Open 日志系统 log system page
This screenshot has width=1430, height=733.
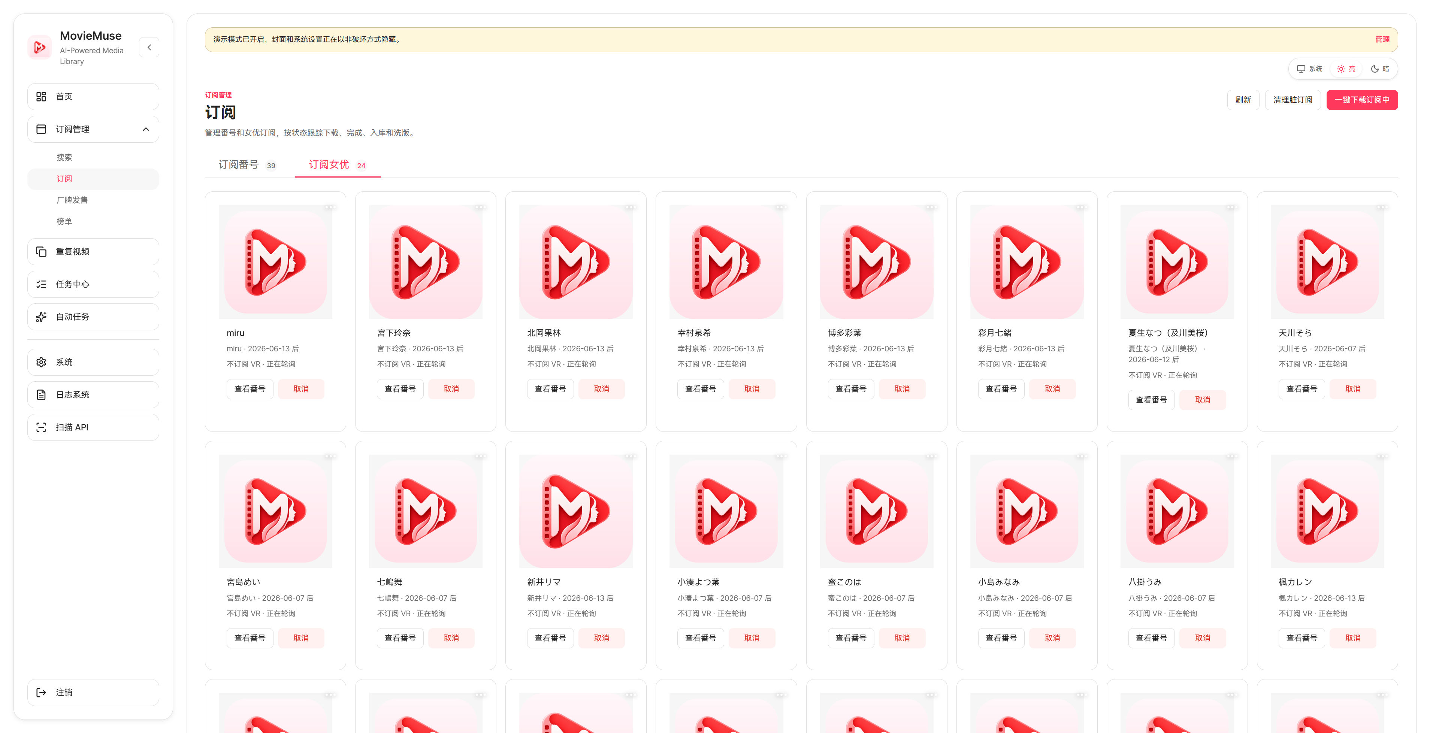93,394
